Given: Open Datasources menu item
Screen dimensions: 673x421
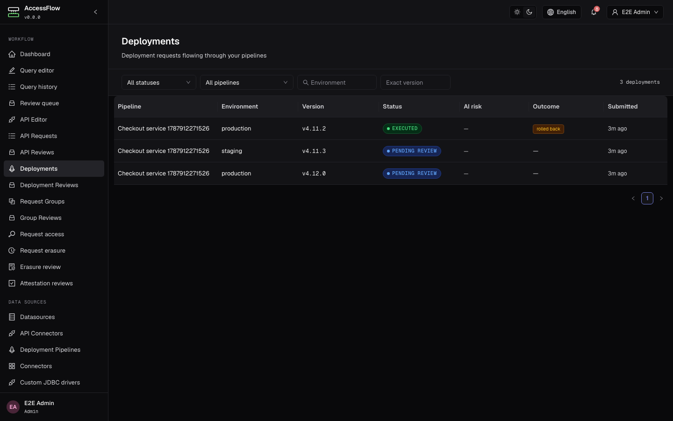Looking at the screenshot, I should (54, 317).
